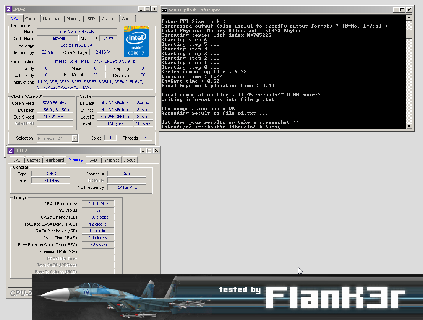The image size is (423, 320).
Task: Click the Flank3r tested-by banner image
Action: [227, 297]
